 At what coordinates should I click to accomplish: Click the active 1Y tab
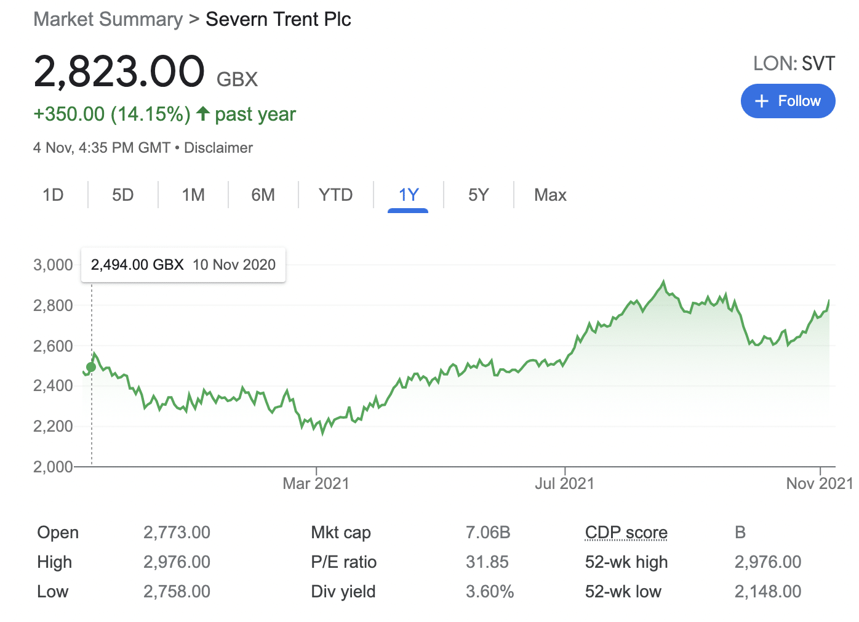408,195
